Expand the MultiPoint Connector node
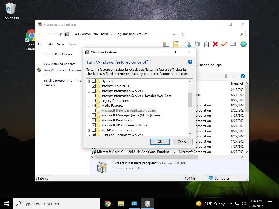Viewport: 279px width, 209px height. (89, 130)
